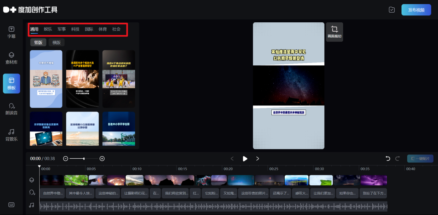This screenshot has height=215, width=438.
Task: Select subtitle segment 如果你也...
Action: 347,193
